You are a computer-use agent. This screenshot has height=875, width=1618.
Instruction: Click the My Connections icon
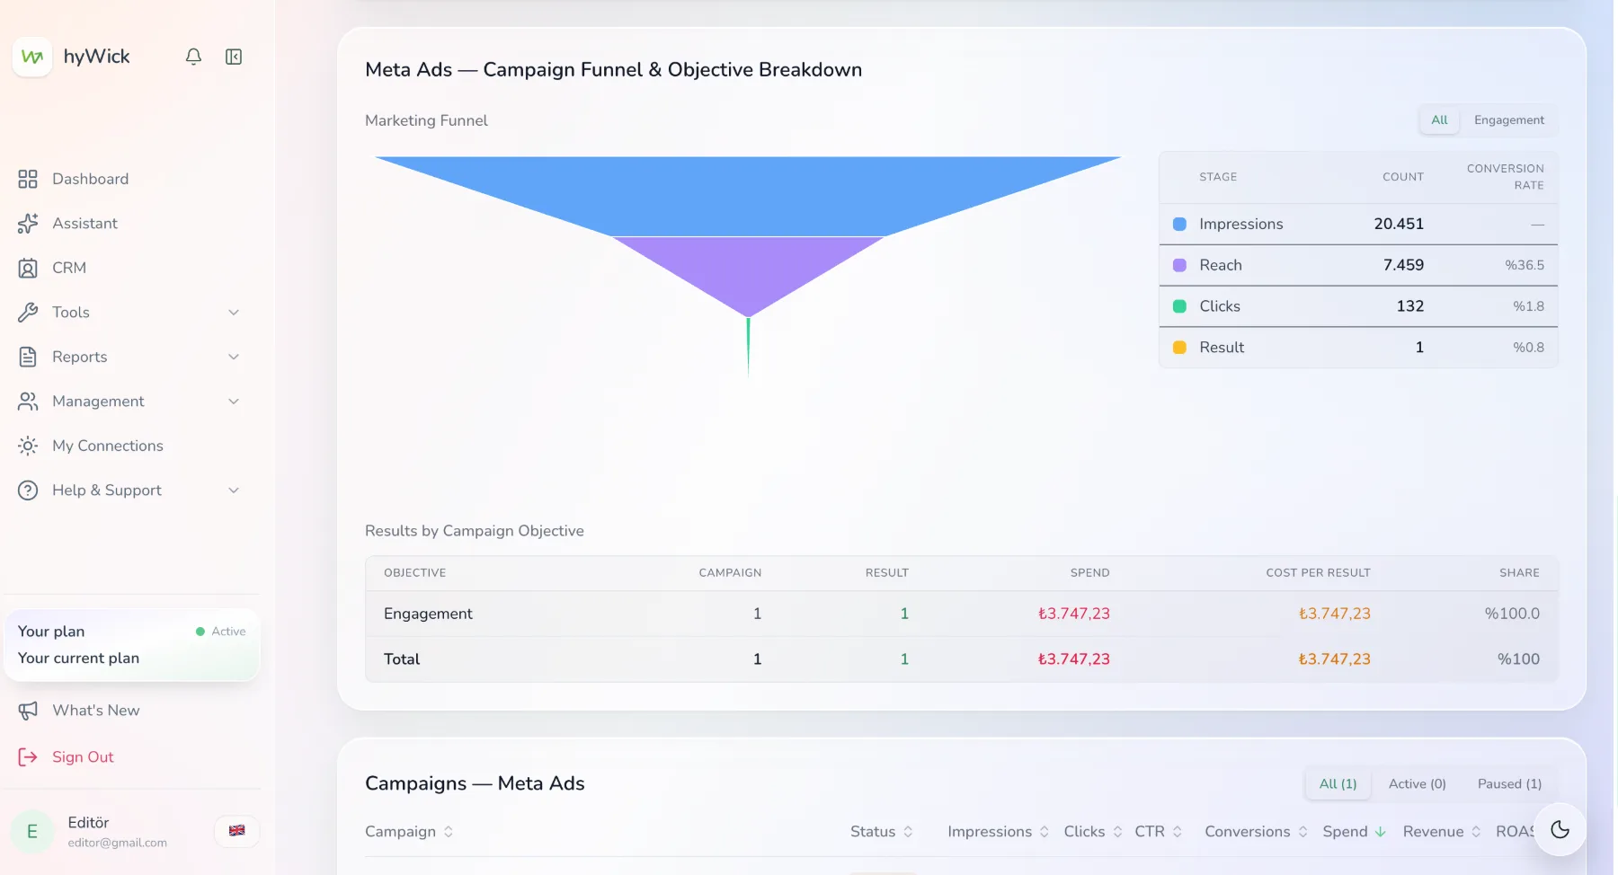pyautogui.click(x=28, y=446)
